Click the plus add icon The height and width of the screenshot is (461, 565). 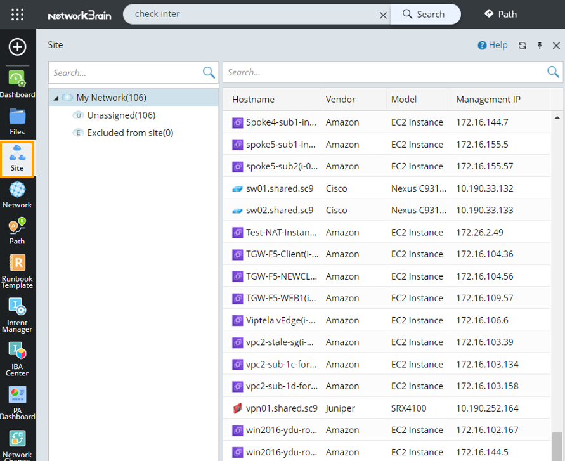(x=17, y=47)
